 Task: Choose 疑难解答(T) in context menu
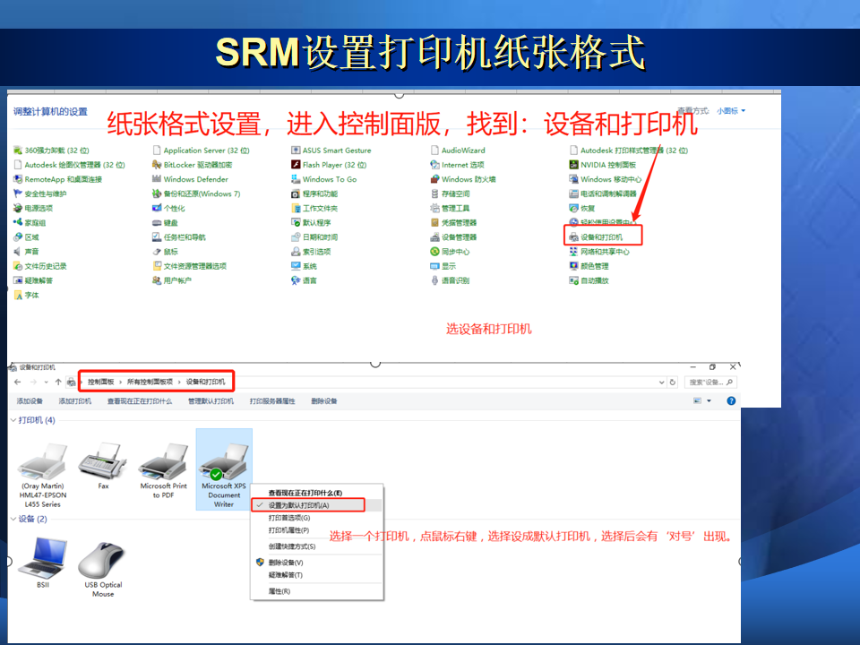point(285,575)
